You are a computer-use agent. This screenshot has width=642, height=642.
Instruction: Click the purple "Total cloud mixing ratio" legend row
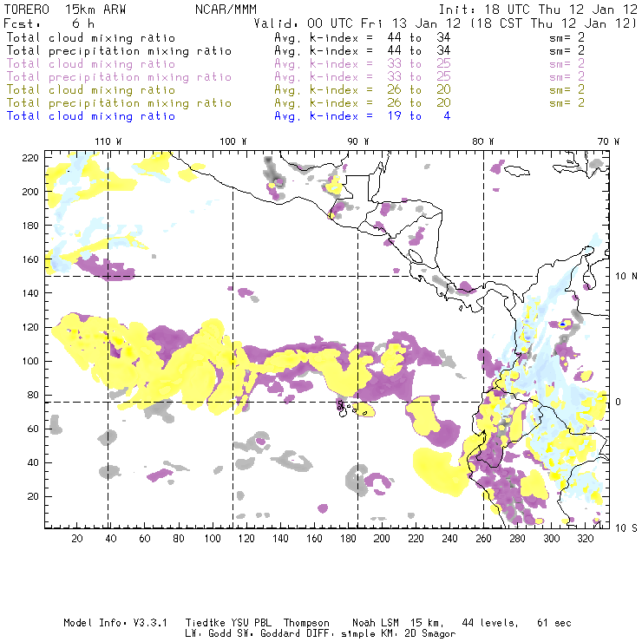(296, 64)
